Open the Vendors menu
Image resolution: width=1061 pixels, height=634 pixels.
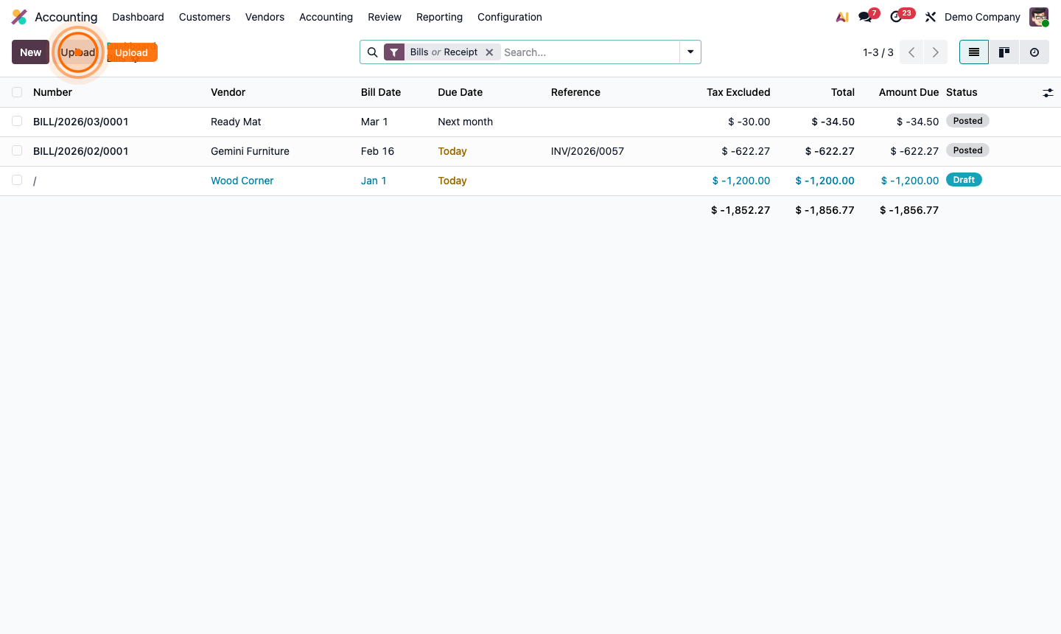265,16
